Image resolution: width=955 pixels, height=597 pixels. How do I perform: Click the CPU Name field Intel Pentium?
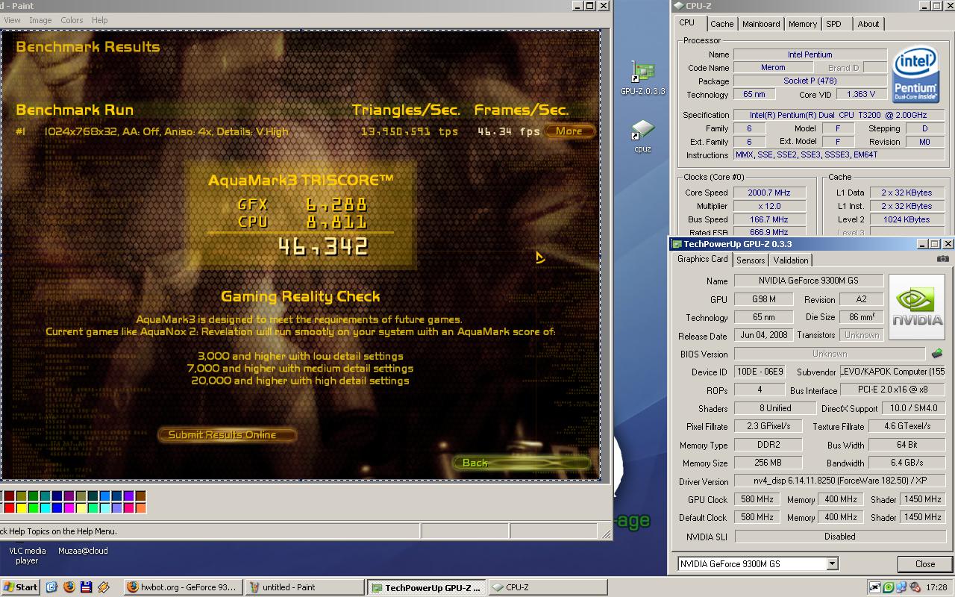tap(810, 54)
